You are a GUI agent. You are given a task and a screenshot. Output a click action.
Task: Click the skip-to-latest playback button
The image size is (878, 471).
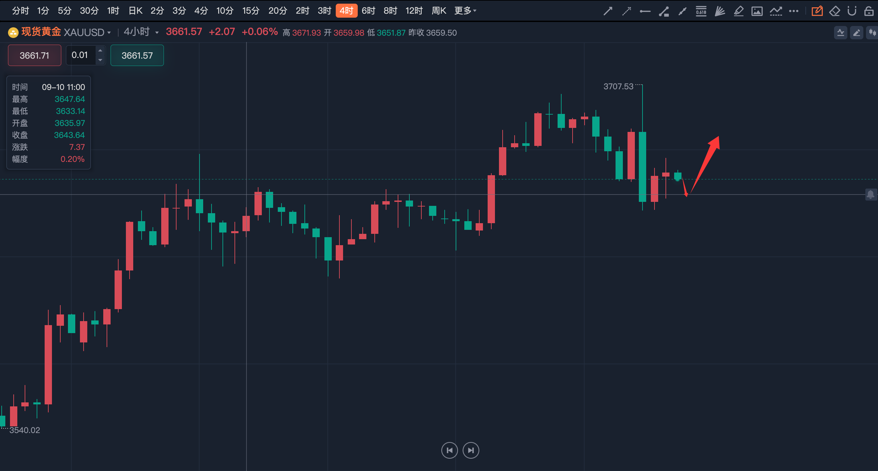tap(471, 450)
